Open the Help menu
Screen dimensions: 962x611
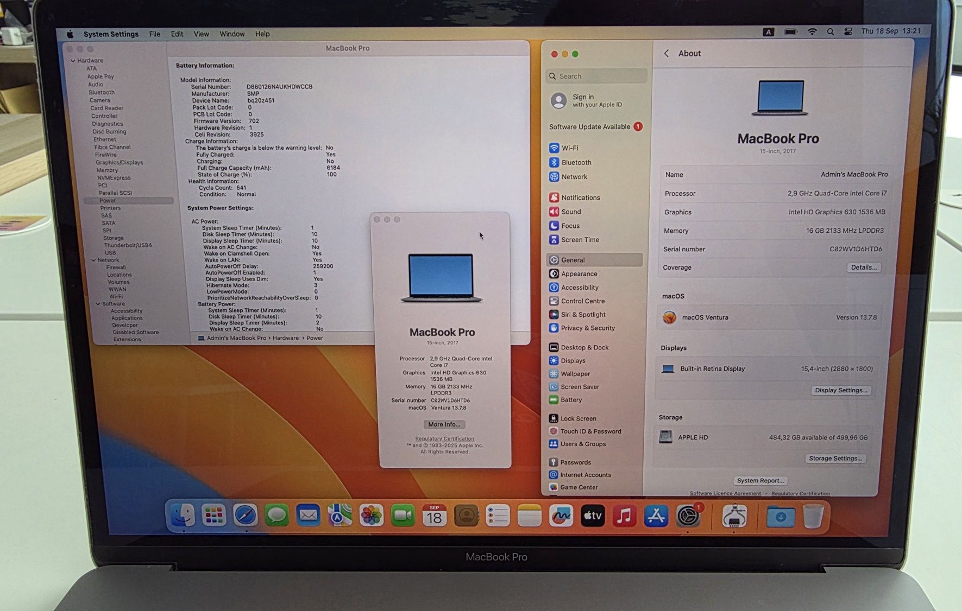pyautogui.click(x=262, y=34)
